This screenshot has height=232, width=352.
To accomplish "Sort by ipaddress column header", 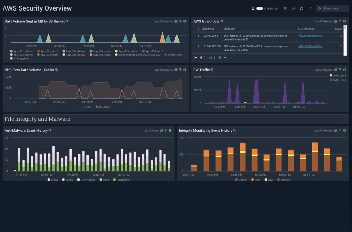I will click(x=208, y=29).
